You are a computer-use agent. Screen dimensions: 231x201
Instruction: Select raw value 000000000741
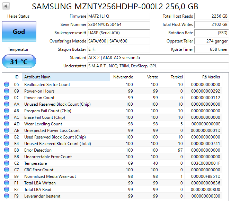(205, 144)
